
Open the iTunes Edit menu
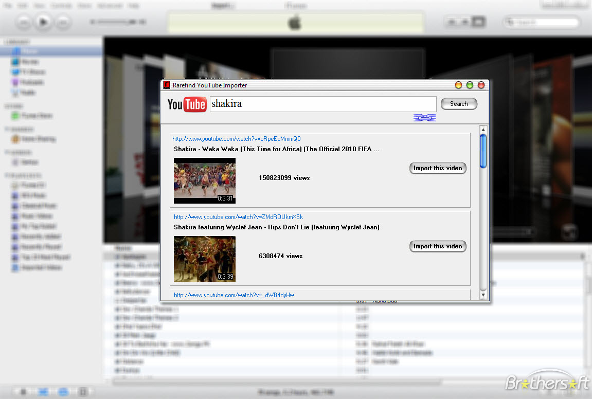click(23, 6)
